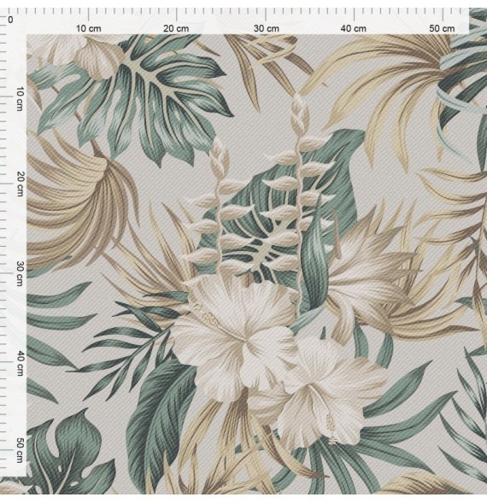Click the 10 cm label on left ruler
Viewport: 487px width, 503px height.
pos(20,98)
